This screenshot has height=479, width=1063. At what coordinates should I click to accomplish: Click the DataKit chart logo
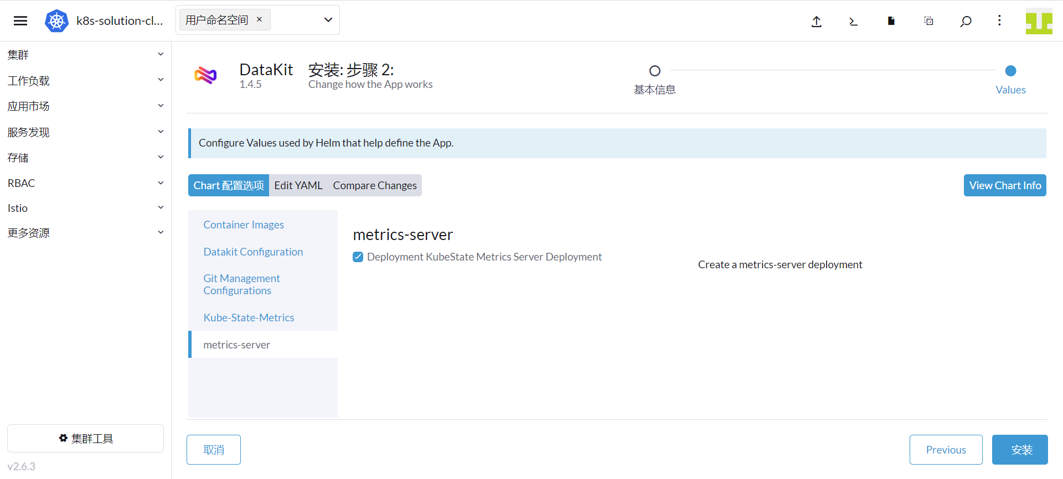205,75
